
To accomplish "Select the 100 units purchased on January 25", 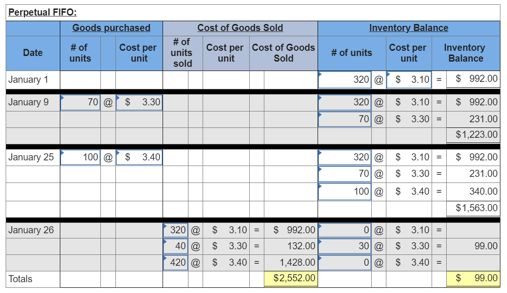I will click(81, 157).
